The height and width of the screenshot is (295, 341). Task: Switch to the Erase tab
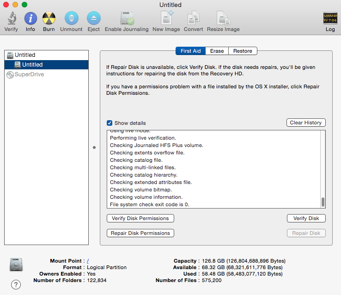[217, 51]
